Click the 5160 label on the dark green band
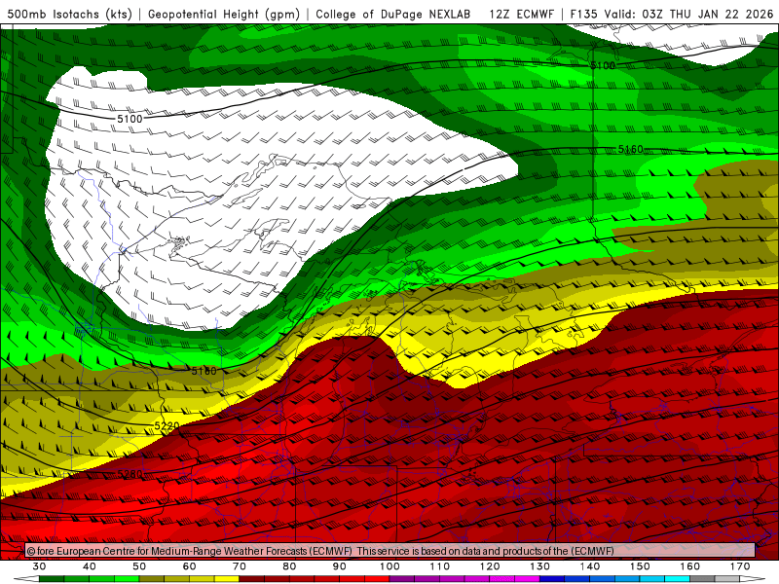This screenshot has width=779, height=584. (630, 149)
